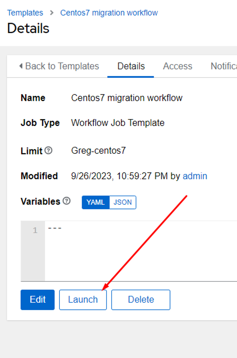Switch to the Access tab
The image size is (237, 358).
(x=178, y=66)
